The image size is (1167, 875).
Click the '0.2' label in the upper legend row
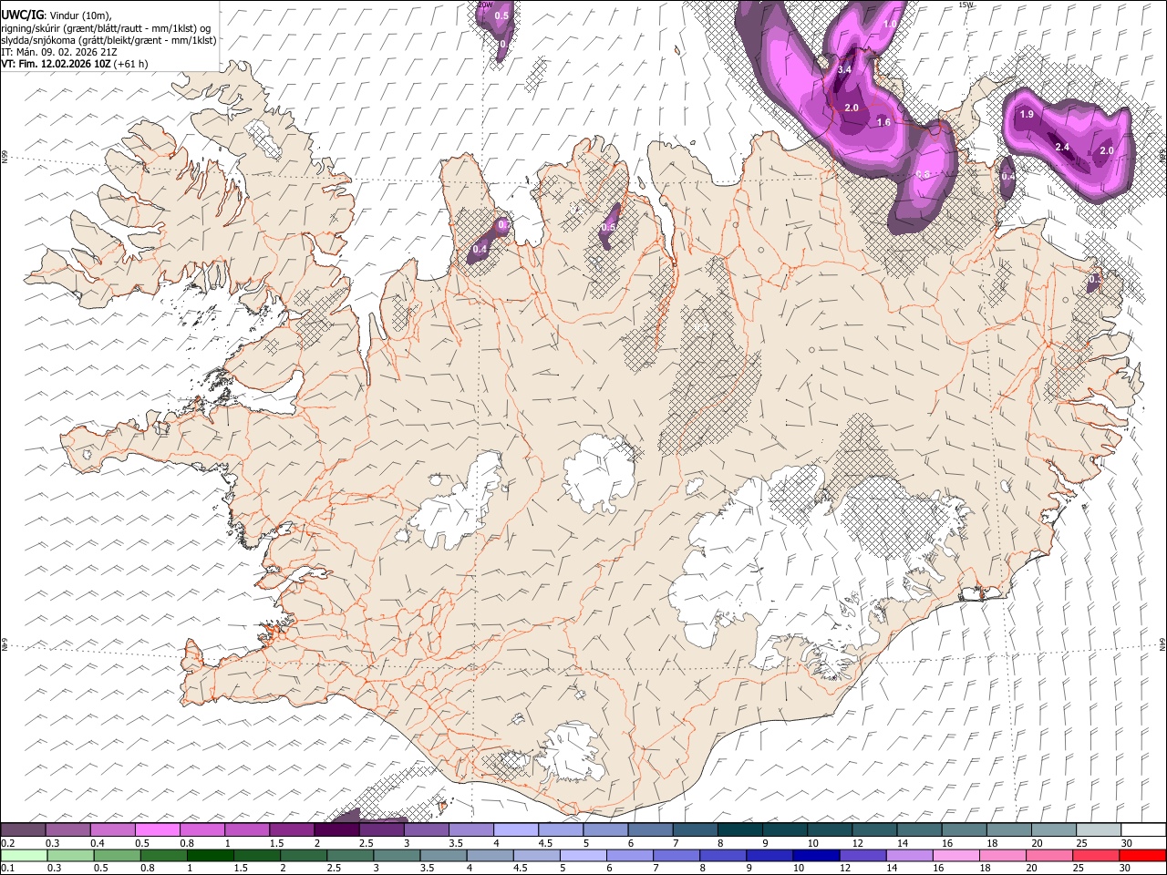coord(6,842)
